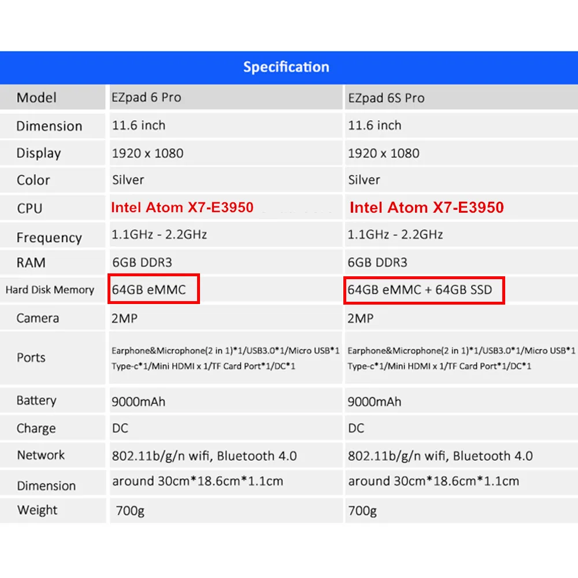Screen dimensions: 578x578
Task: Click the 64GB eMMC storage value
Action: (x=149, y=290)
